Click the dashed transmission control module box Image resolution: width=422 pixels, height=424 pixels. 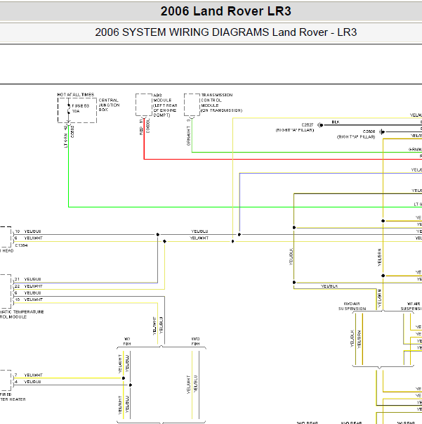192,105
